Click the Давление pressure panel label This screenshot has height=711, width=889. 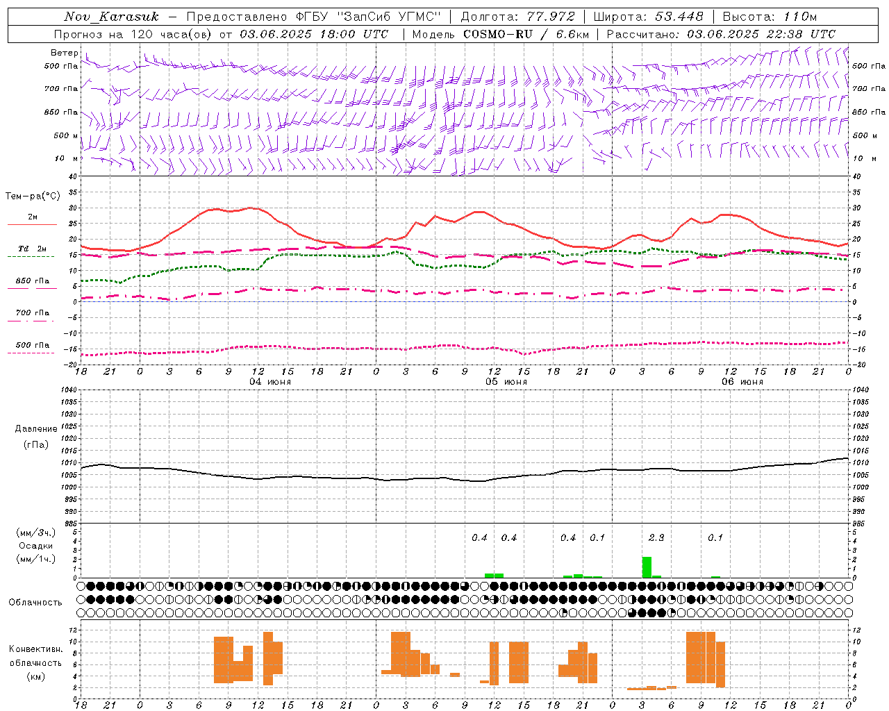pyautogui.click(x=35, y=429)
